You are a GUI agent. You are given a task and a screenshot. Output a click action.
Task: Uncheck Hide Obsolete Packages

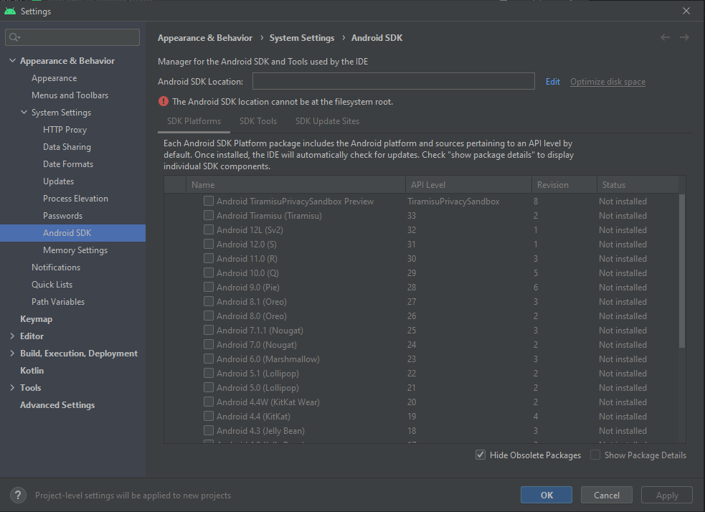click(x=481, y=455)
